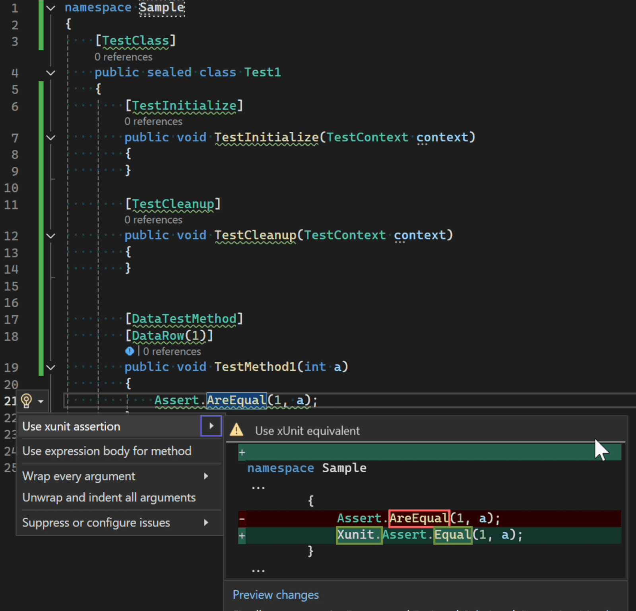Viewport: 636px width, 611px height.
Task: Click the red minus marker on removed line
Action: click(x=242, y=518)
